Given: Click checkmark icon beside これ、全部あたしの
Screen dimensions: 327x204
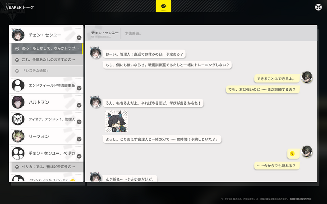Looking at the screenshot, I should pos(17,60).
